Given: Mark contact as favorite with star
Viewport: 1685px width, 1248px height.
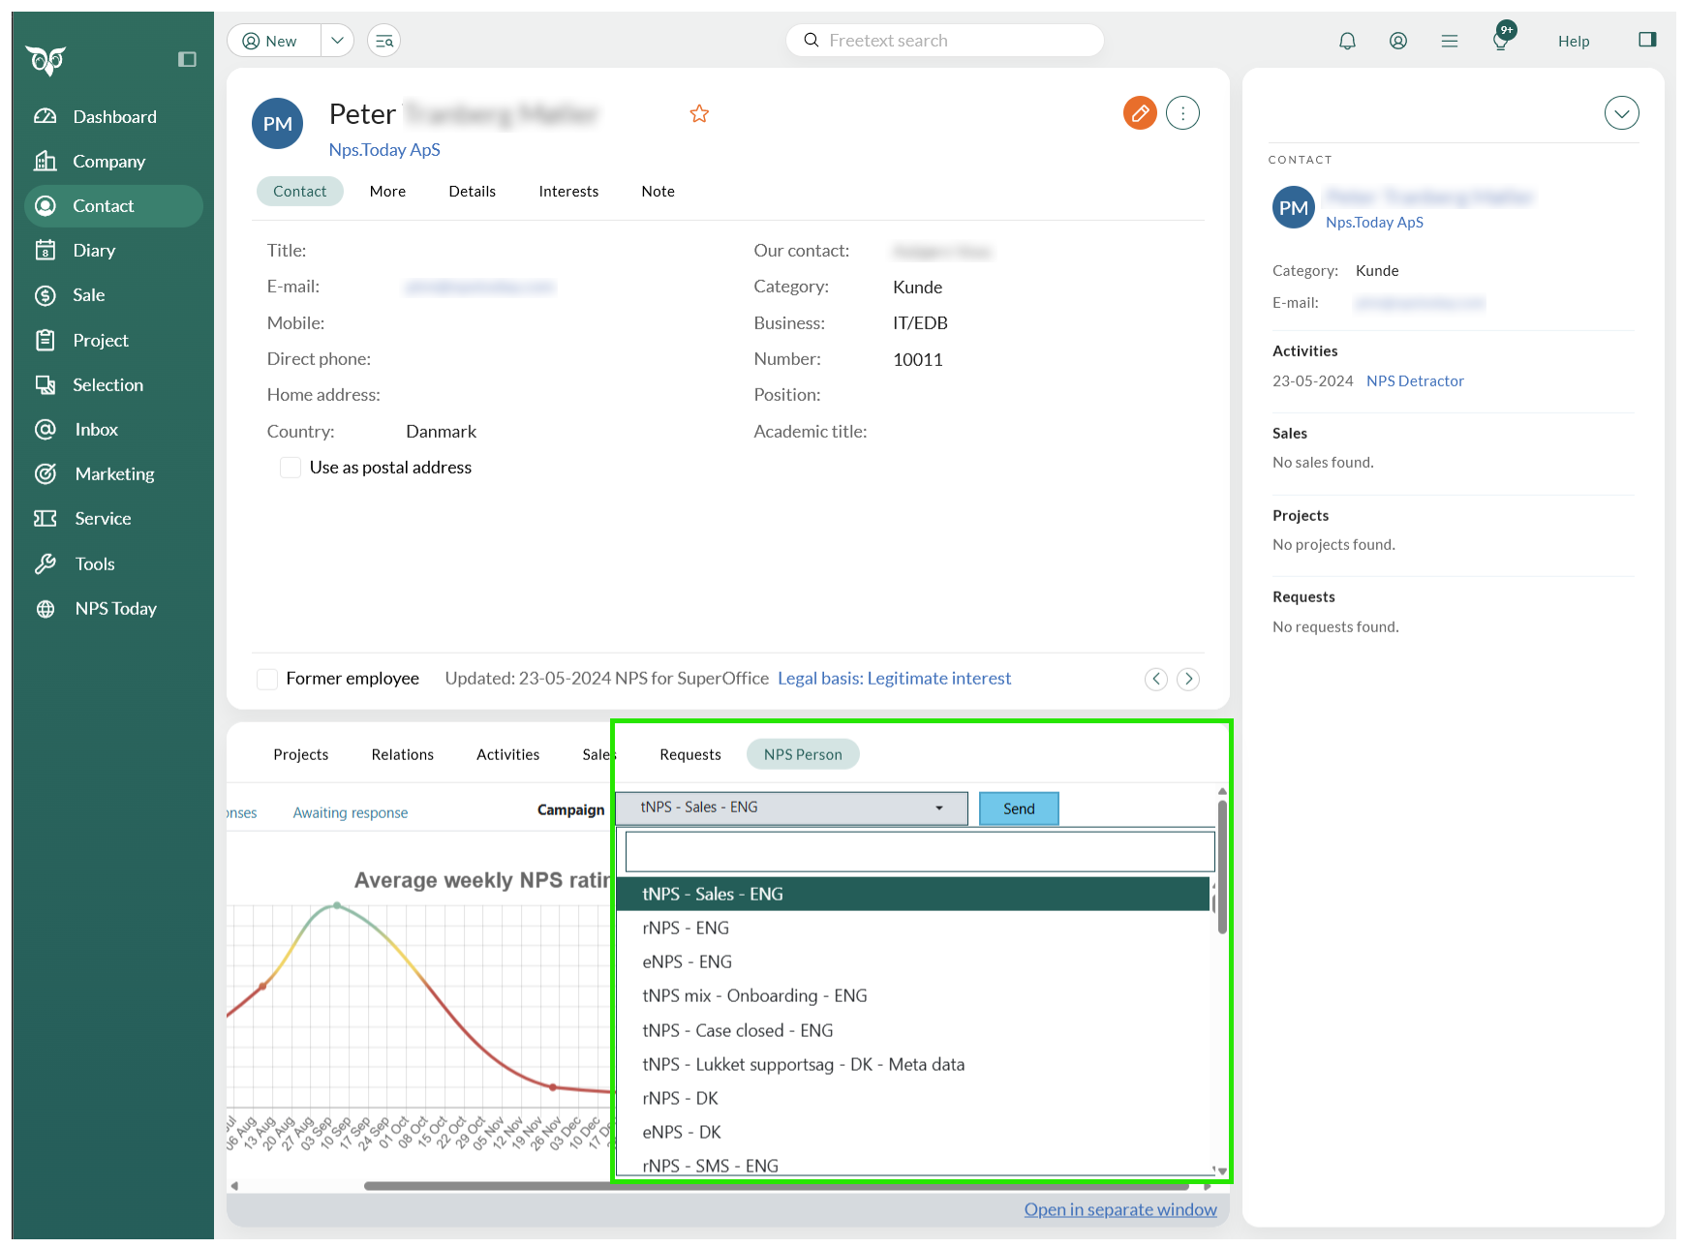Looking at the screenshot, I should (699, 114).
